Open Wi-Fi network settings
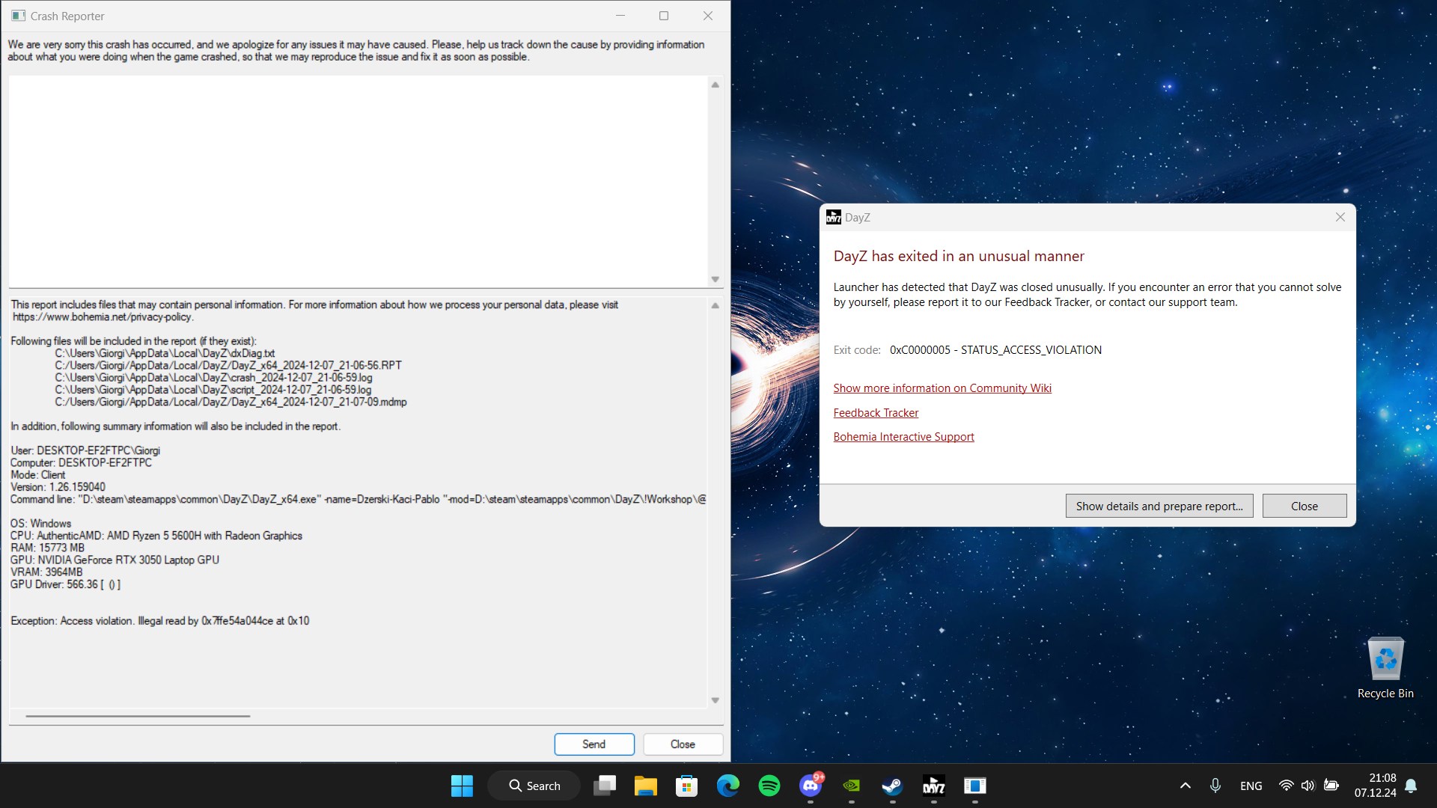This screenshot has height=808, width=1437. (x=1286, y=786)
